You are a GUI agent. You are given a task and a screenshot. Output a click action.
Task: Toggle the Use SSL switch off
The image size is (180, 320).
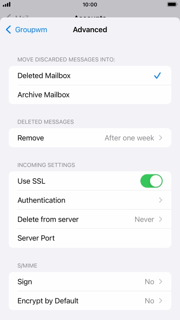point(151,181)
